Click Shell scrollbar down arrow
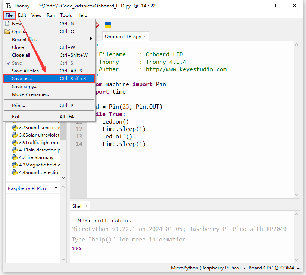This screenshot has height=275, width=306. click(296, 260)
